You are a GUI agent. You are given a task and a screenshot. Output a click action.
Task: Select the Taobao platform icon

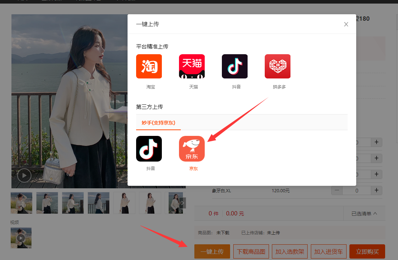pos(149,66)
